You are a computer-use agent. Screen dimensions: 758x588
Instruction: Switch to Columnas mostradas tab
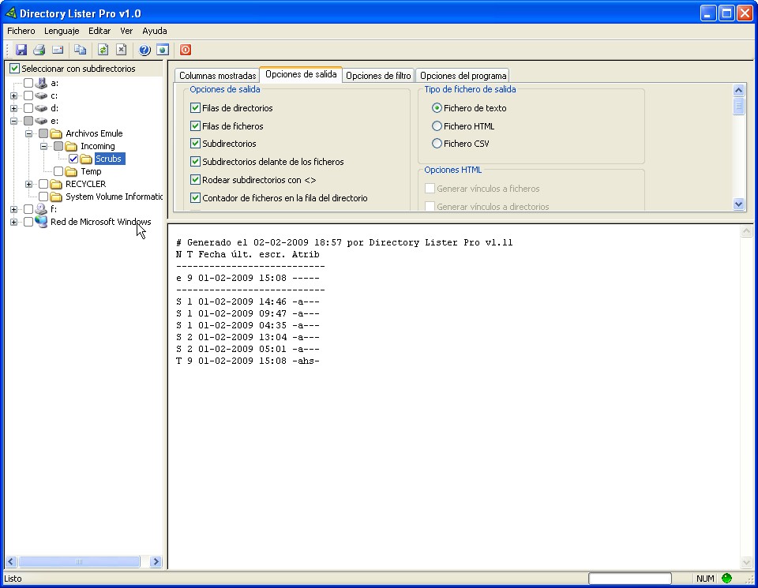(217, 76)
